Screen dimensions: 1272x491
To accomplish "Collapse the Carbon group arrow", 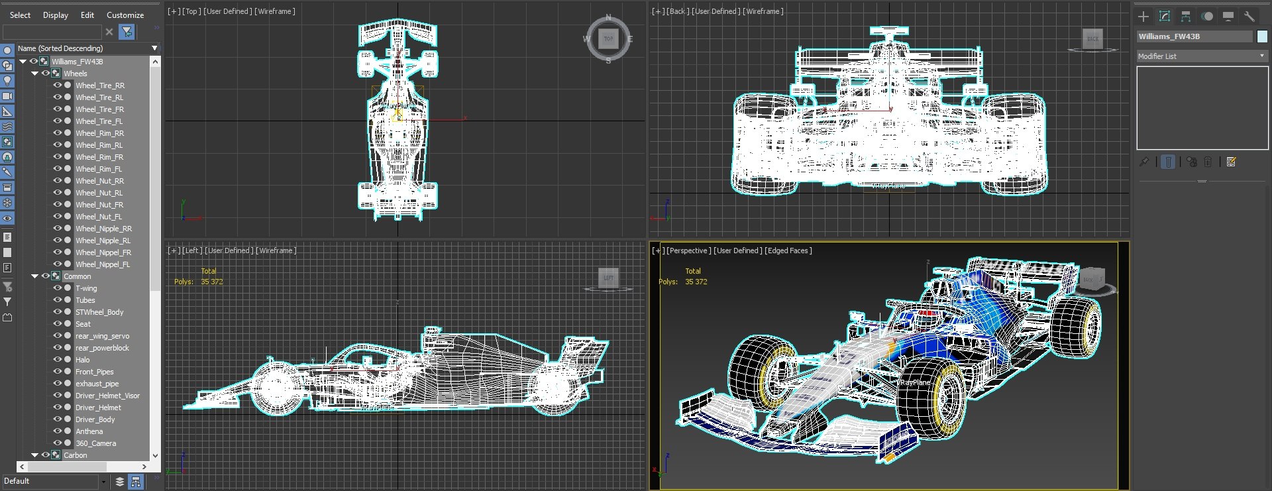I will coord(35,455).
